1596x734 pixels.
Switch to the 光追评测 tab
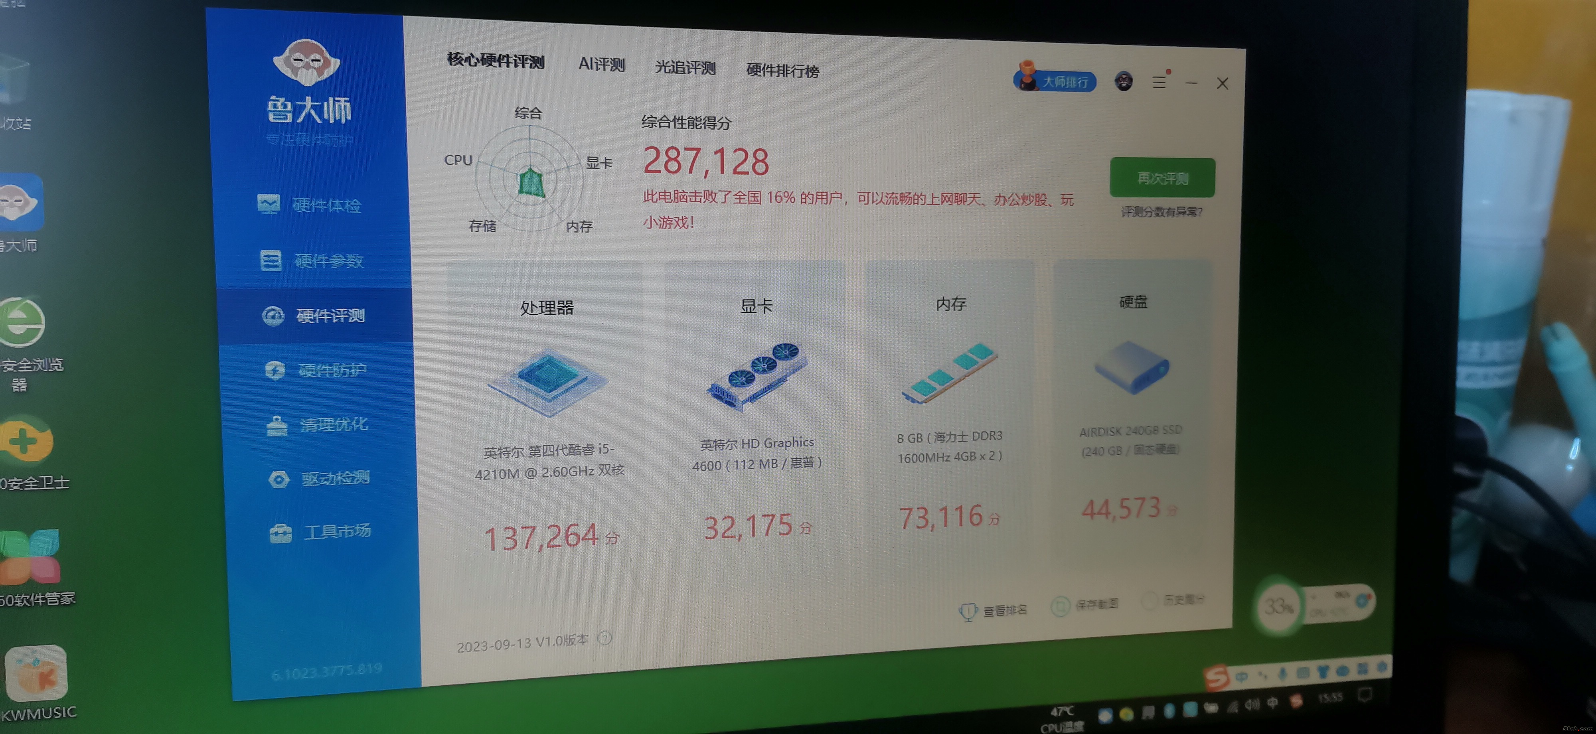pos(685,67)
